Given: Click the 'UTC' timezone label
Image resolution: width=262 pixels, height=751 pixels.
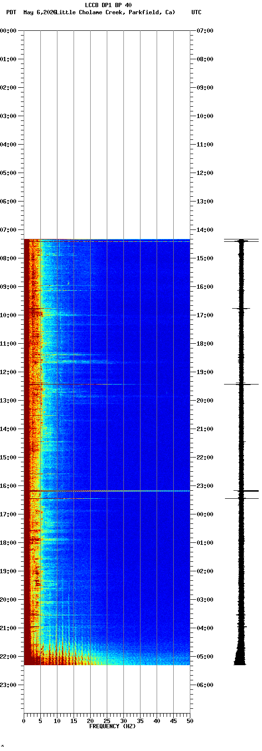Looking at the screenshot, I should [196, 12].
